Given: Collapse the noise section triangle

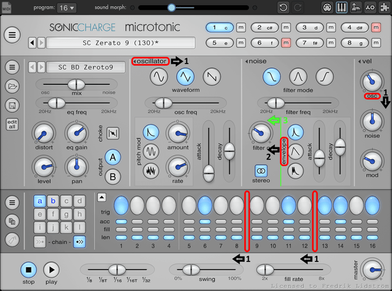Looking at the screenshot, I should tap(246, 61).
